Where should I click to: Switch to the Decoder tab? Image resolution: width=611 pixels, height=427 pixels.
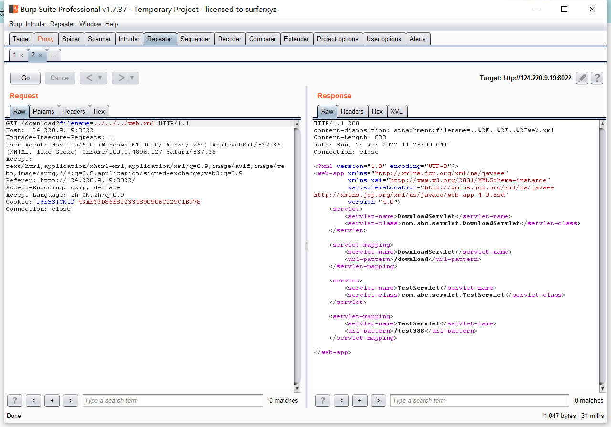[x=230, y=39]
